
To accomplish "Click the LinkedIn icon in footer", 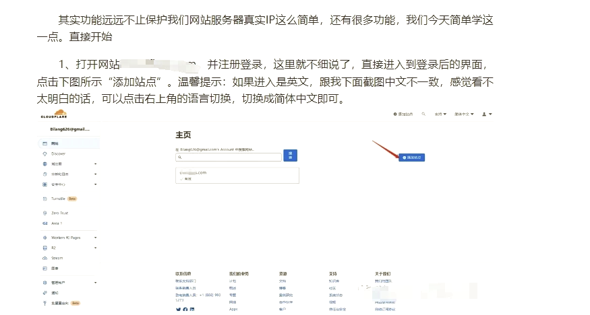I will tap(192, 310).
